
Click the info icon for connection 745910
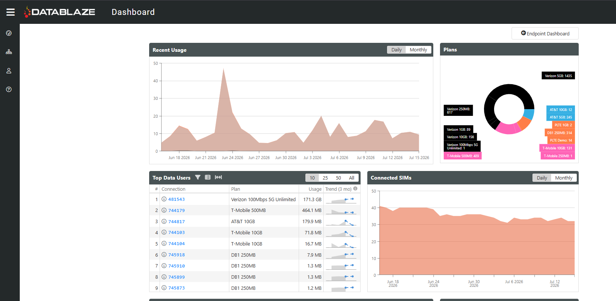tap(164, 266)
